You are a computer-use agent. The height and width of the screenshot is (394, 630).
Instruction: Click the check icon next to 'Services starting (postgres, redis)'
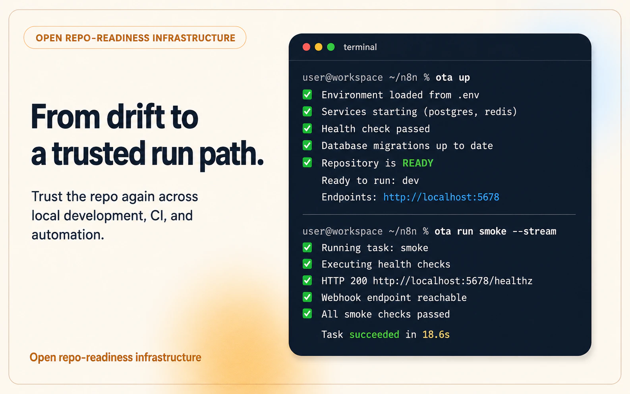[307, 112]
